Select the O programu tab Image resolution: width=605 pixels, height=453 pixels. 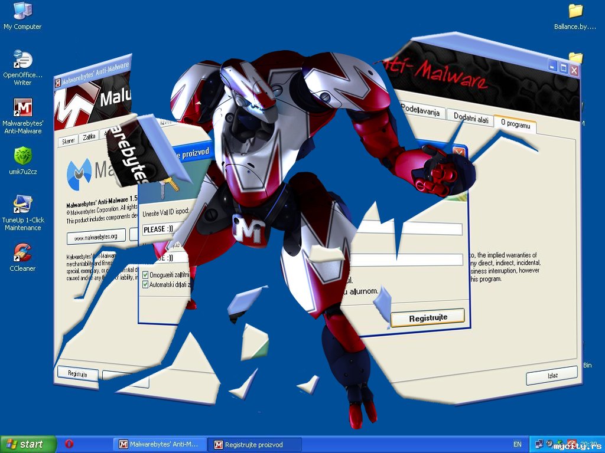[x=515, y=124]
